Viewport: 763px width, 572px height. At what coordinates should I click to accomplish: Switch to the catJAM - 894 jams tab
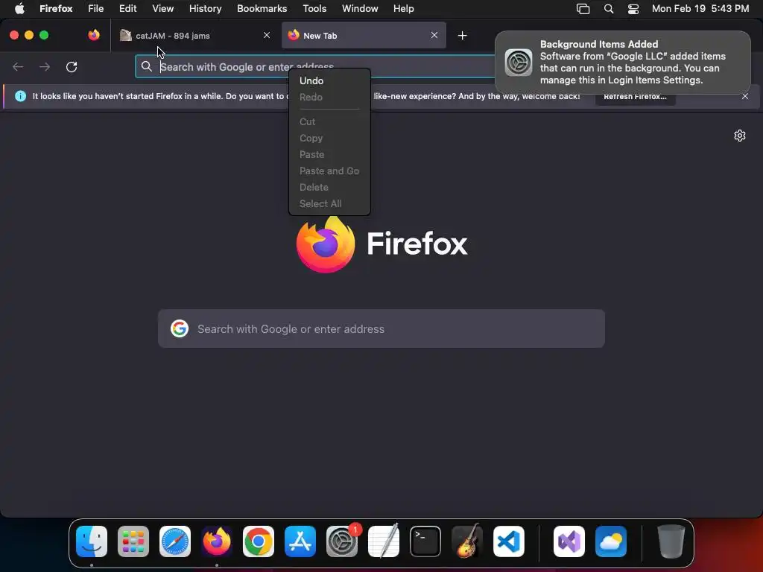click(194, 35)
